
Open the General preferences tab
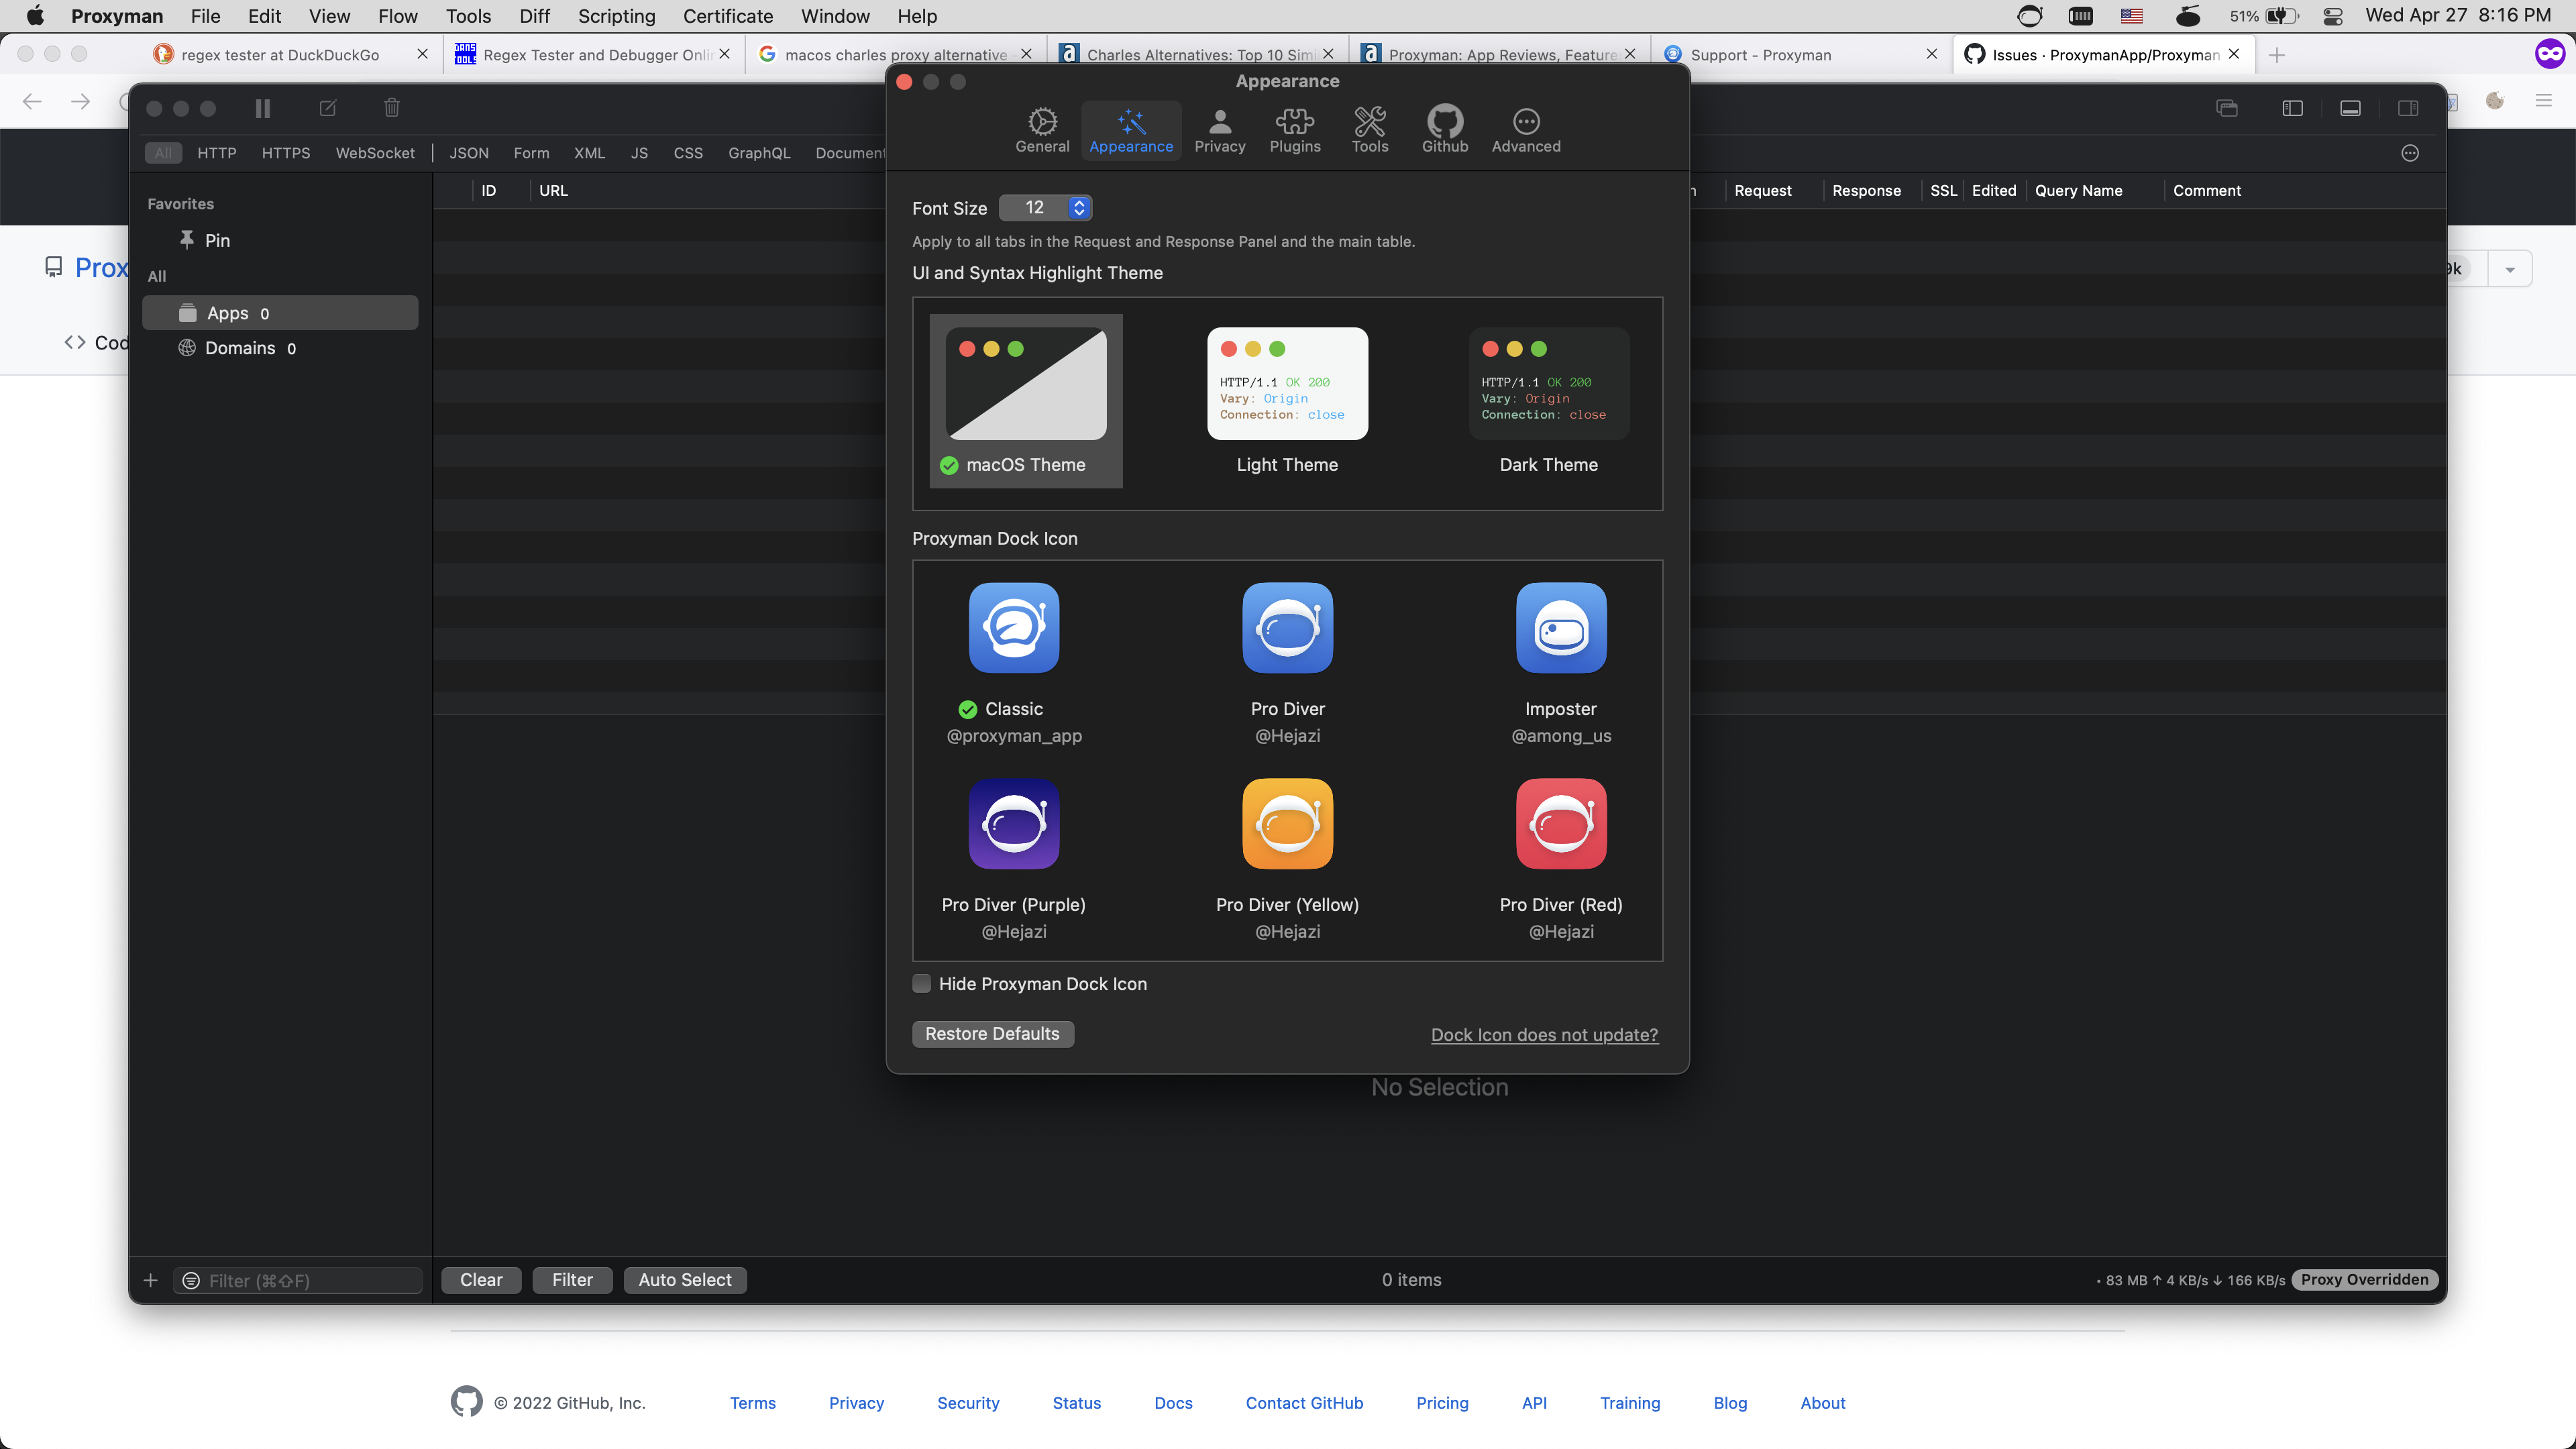[1042, 130]
